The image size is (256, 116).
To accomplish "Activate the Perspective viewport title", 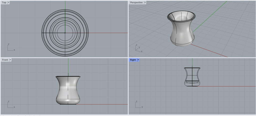I will 136,2.
